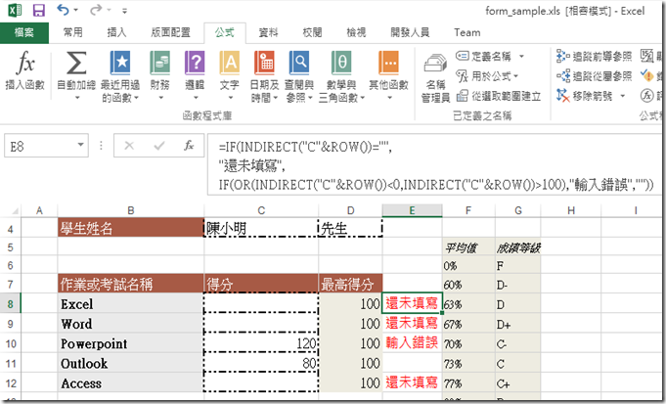666x404 pixels.
Task: Click the red 輸入錯誤 cell
Action: [412, 343]
